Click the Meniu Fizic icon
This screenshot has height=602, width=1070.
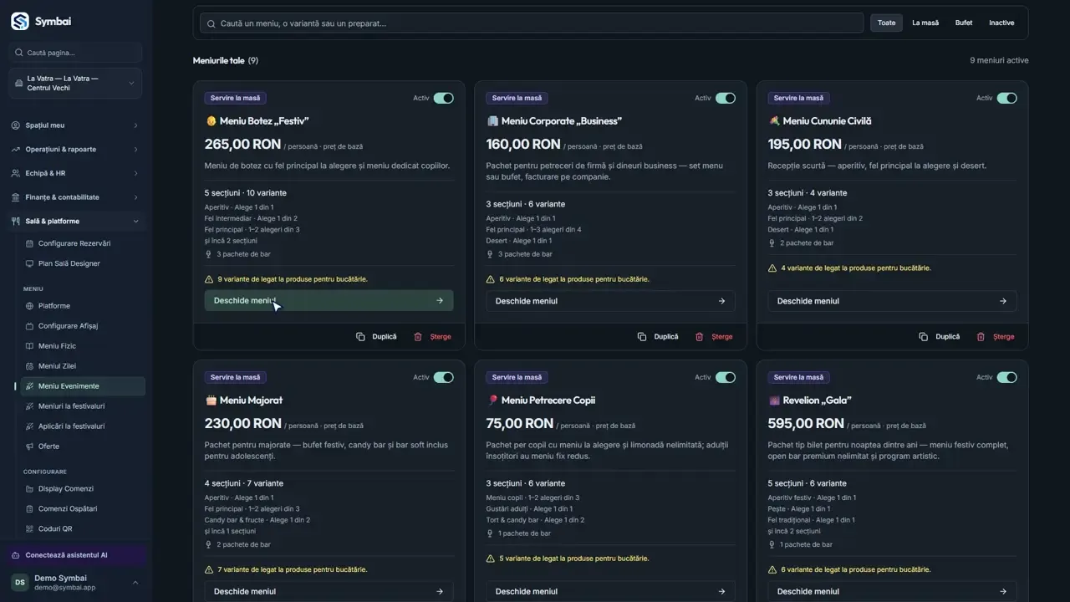(x=30, y=346)
